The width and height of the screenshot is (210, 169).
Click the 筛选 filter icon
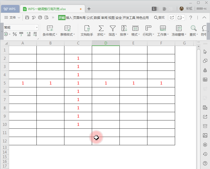[113, 28]
